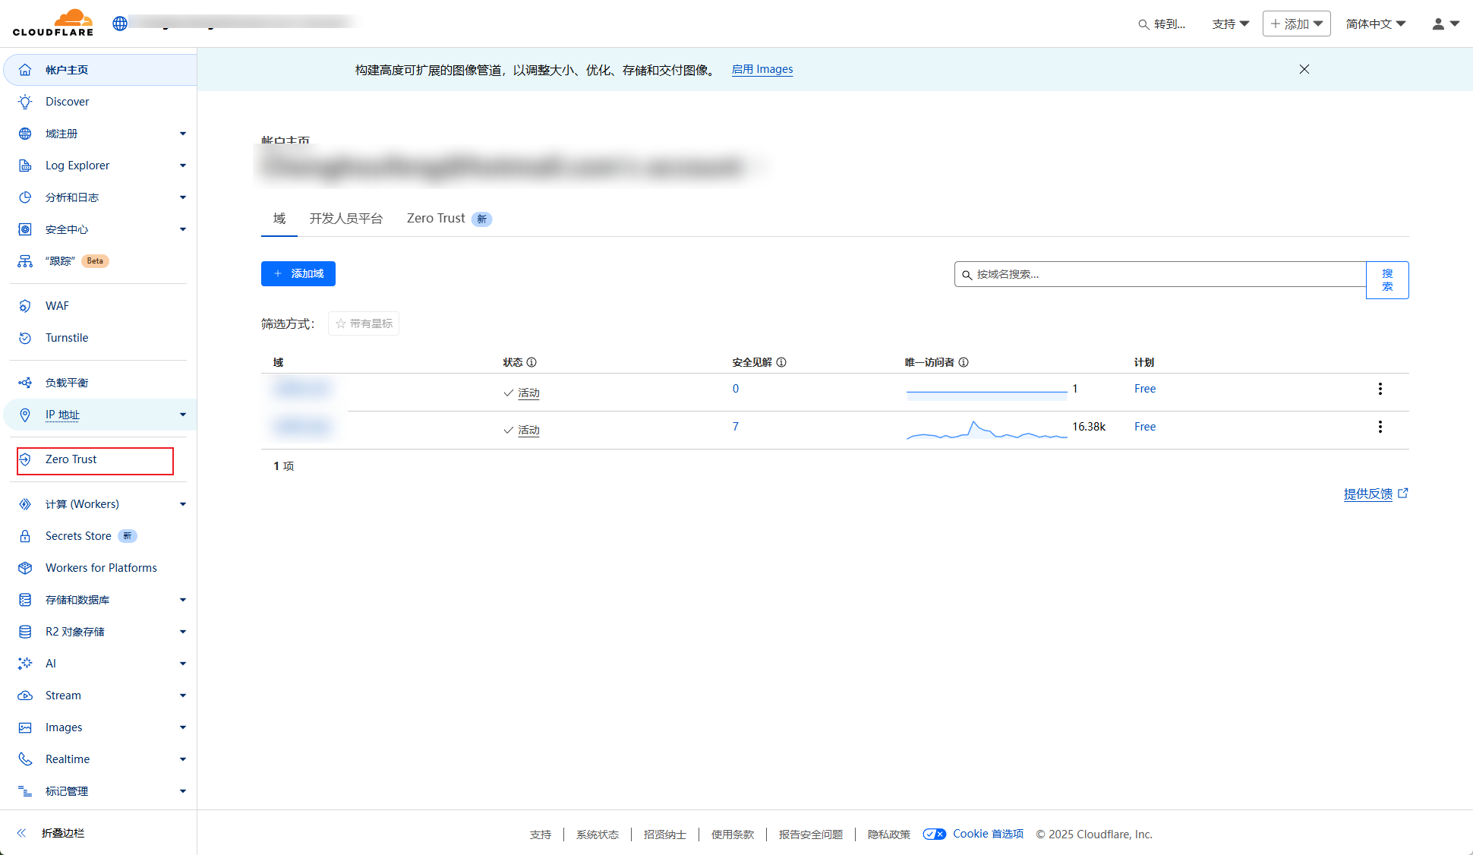The height and width of the screenshot is (855, 1473).
Task: Open Turnstile icon in sidebar
Action: [25, 338]
